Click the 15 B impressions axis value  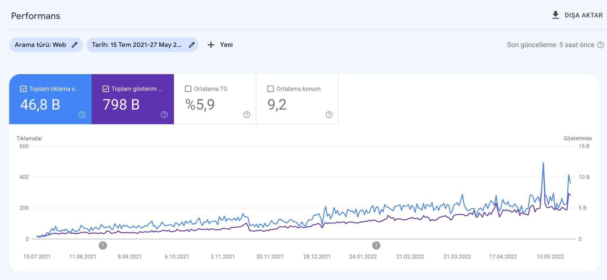[584, 146]
